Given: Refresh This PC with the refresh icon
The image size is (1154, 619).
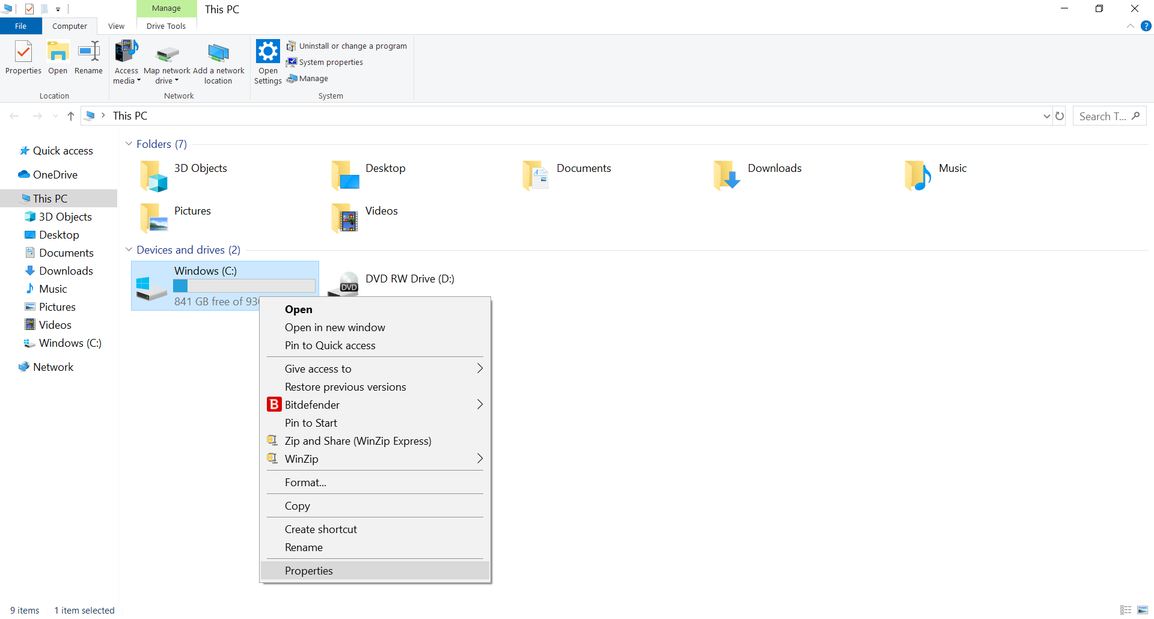Looking at the screenshot, I should [1060, 115].
